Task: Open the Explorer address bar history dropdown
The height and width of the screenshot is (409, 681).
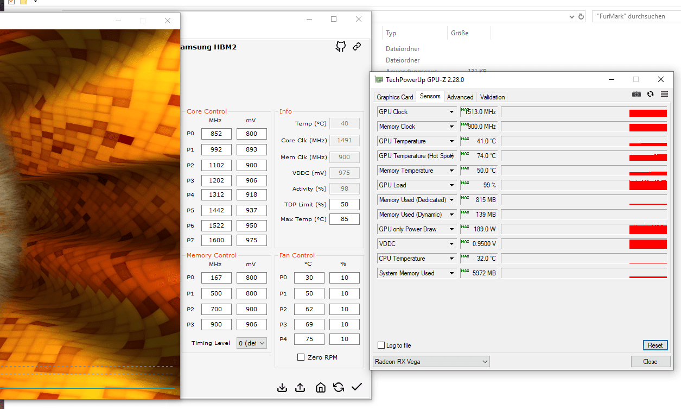Action: (571, 16)
